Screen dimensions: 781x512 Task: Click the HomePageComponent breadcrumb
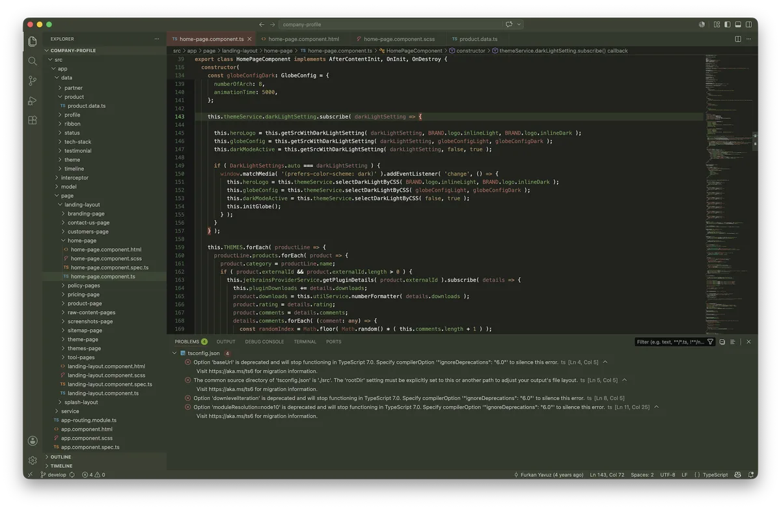tap(411, 50)
